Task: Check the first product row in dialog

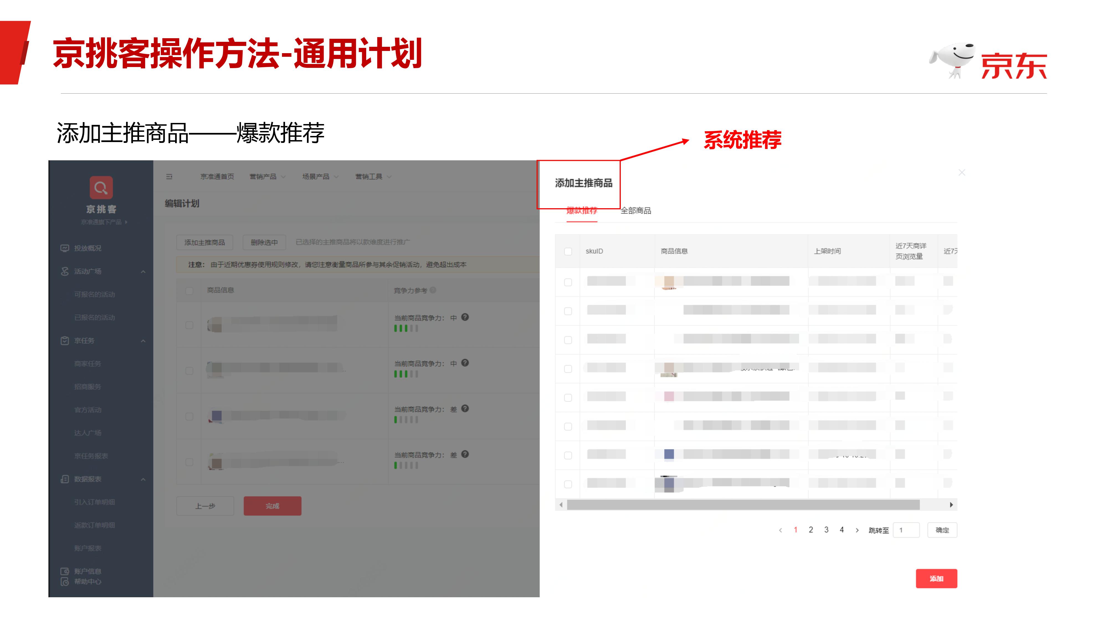Action: pos(568,282)
